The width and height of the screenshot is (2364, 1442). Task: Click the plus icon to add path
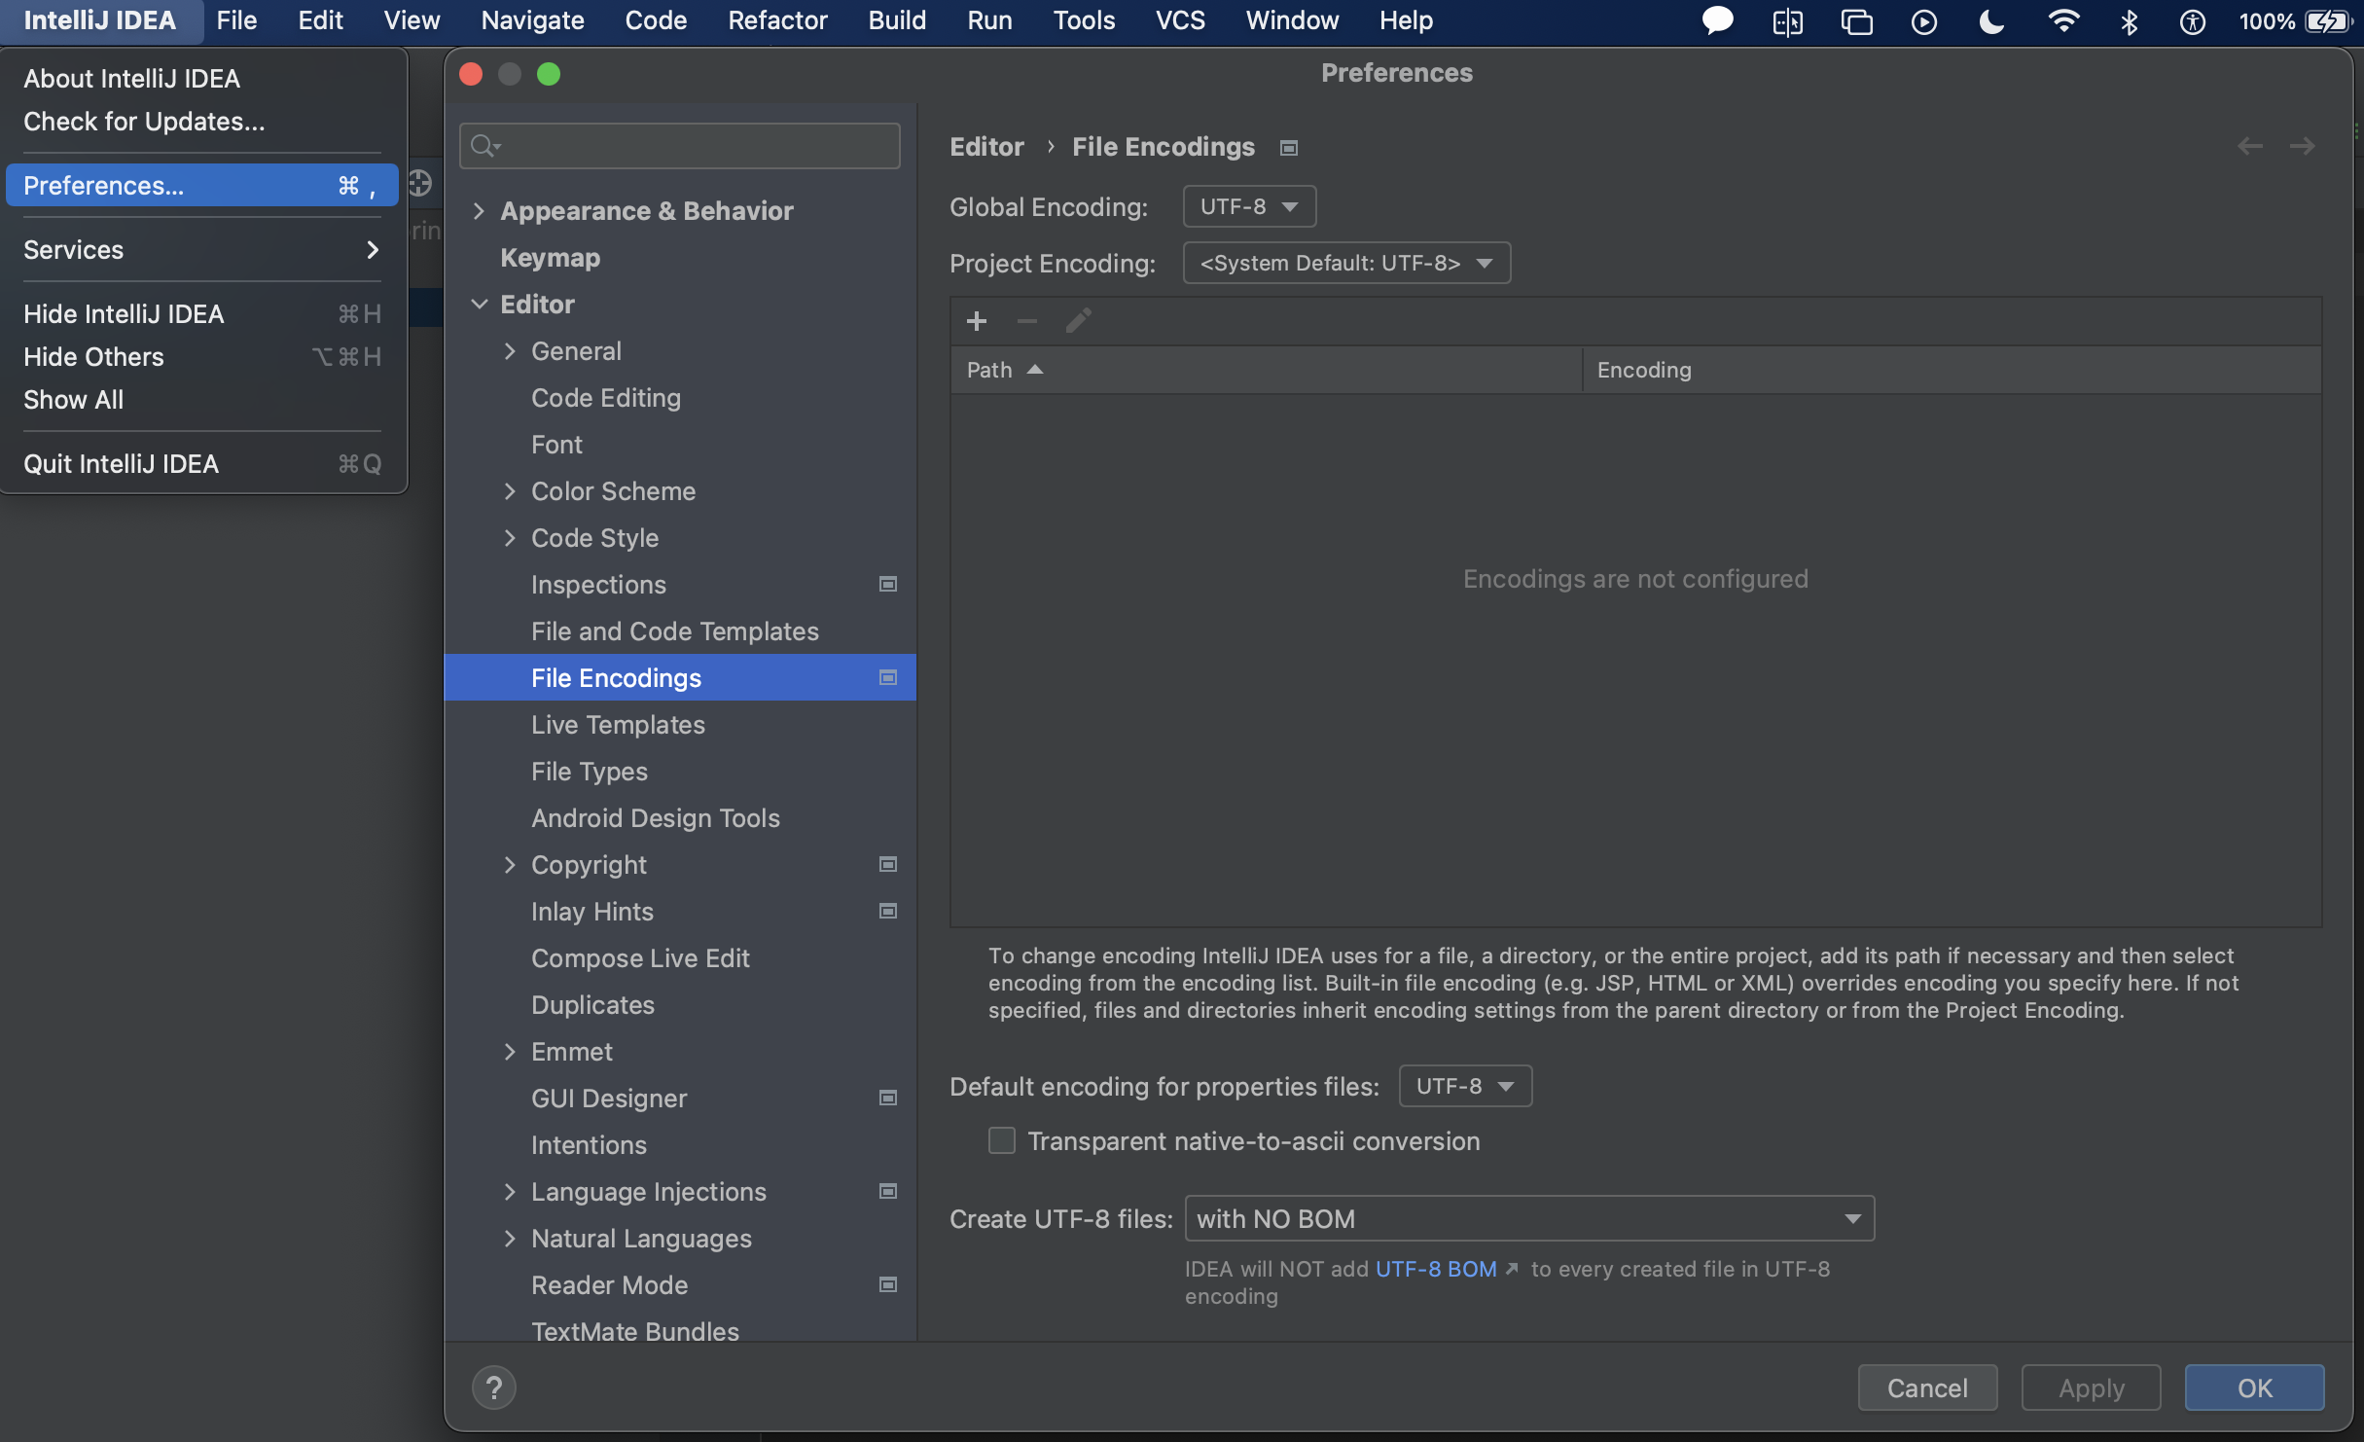(976, 321)
